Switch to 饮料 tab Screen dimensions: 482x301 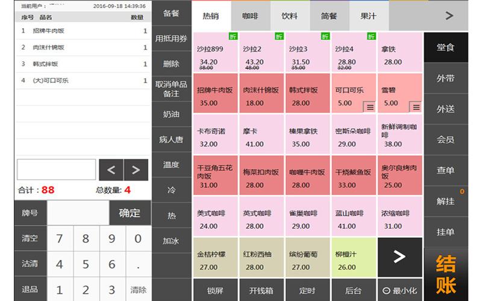290,16
